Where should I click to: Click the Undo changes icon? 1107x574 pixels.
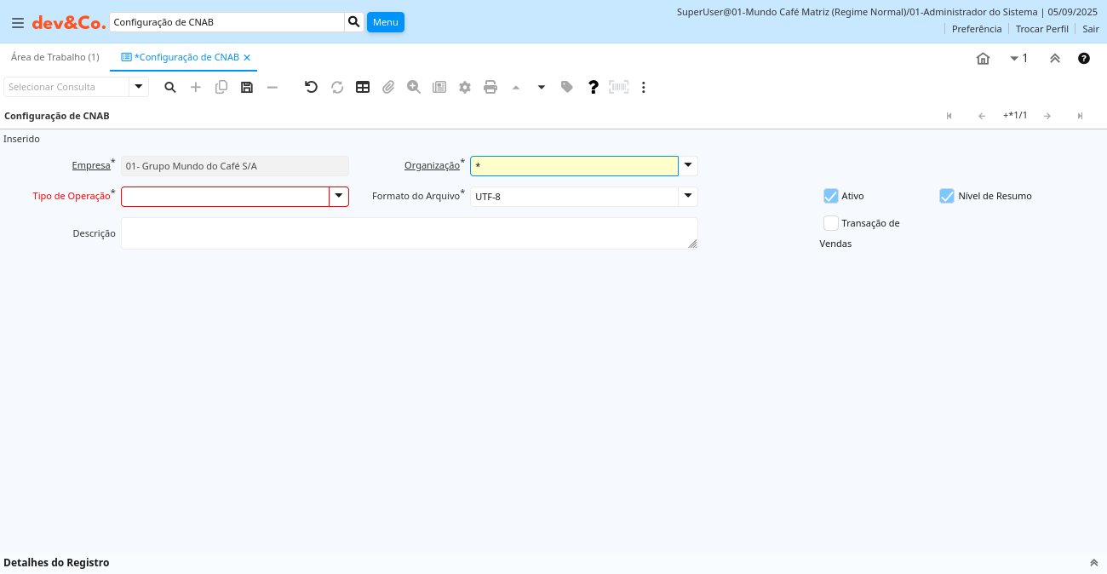coord(311,87)
